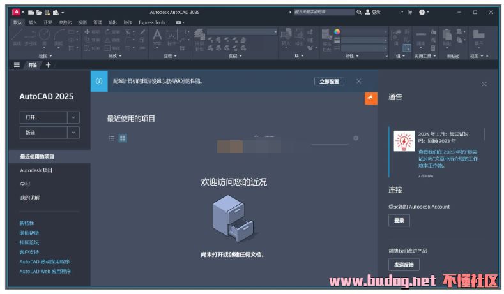Open the hamburger menu beside the Start tab
This screenshot has height=294, width=504.
click(x=17, y=65)
